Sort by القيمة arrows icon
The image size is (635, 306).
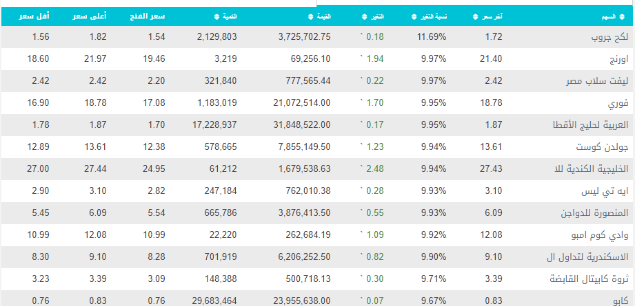click(311, 17)
